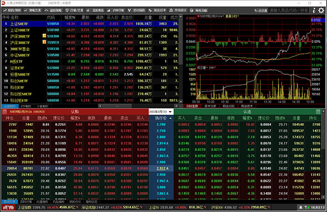Image resolution: width=327 pixels, height=212 pixels.
Task: Select the 中证500ETF row
Action: click(90, 55)
